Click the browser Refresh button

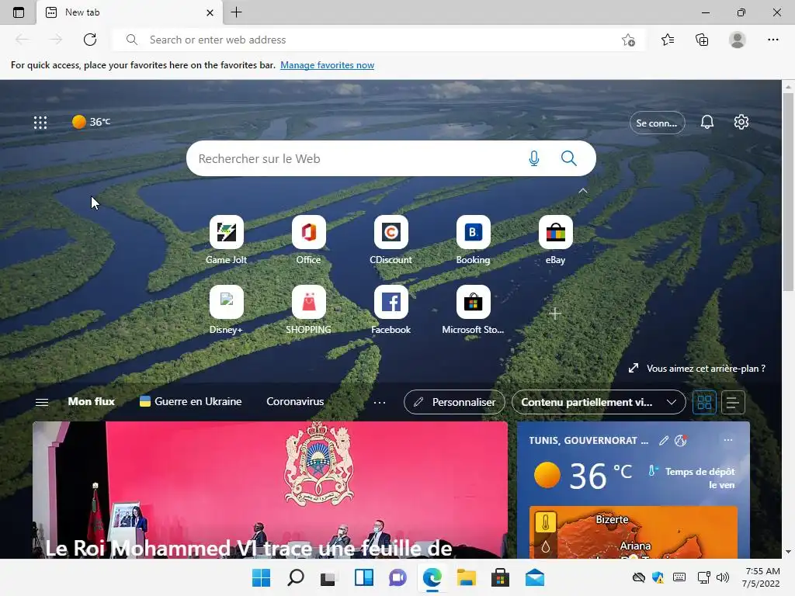pyautogui.click(x=90, y=40)
